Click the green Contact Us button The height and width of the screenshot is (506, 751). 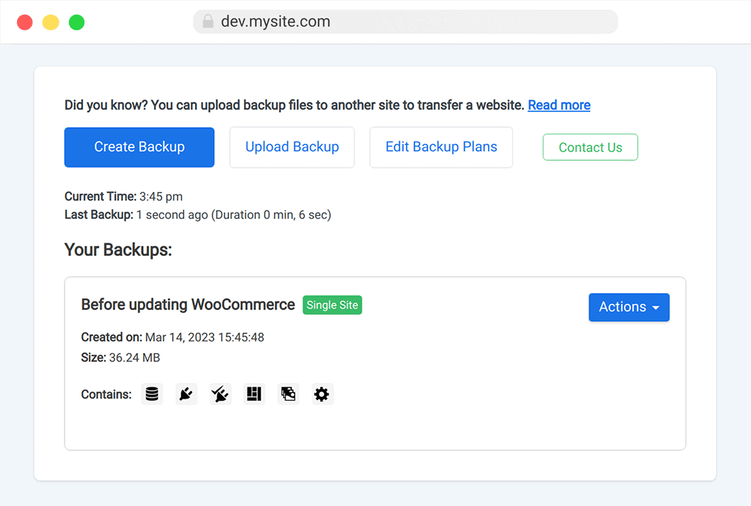pos(590,147)
